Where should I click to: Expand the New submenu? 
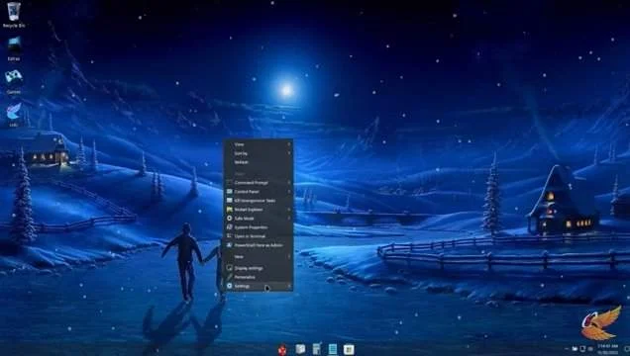[258, 256]
